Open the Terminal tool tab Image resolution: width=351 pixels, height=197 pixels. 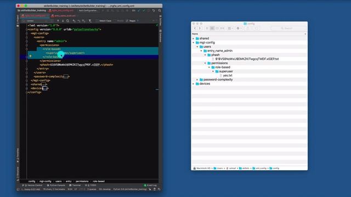75,186
